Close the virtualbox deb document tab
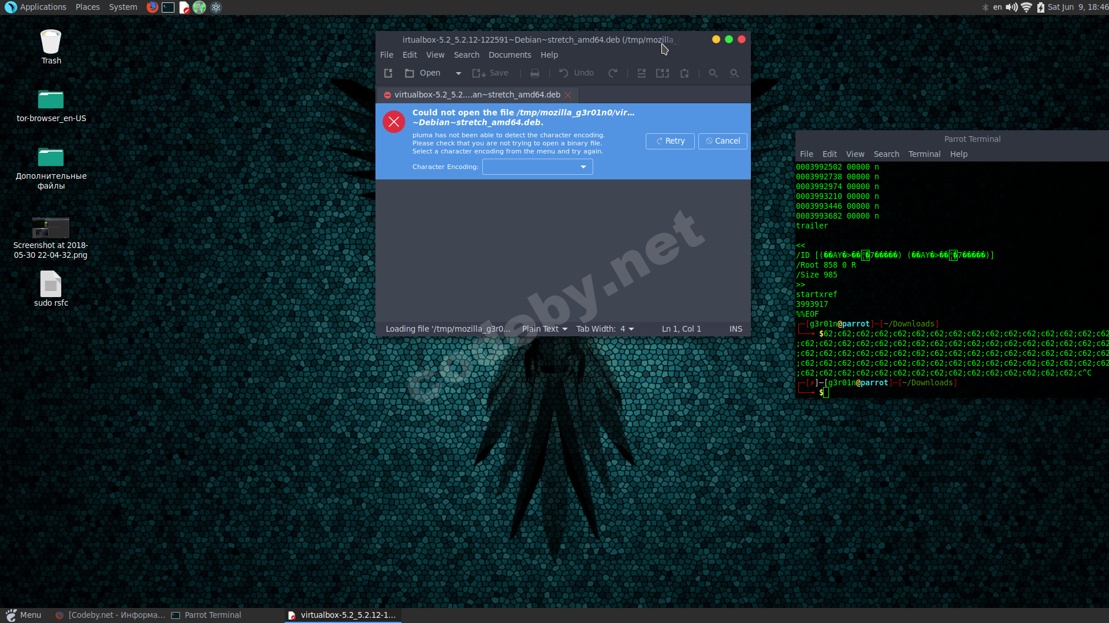This screenshot has width=1109, height=623. click(568, 95)
